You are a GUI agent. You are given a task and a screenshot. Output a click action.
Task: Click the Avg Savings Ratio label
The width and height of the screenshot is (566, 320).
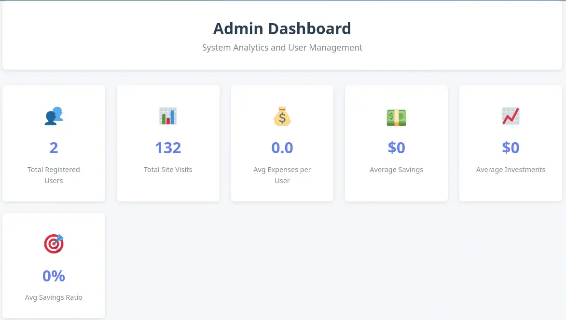point(54,297)
